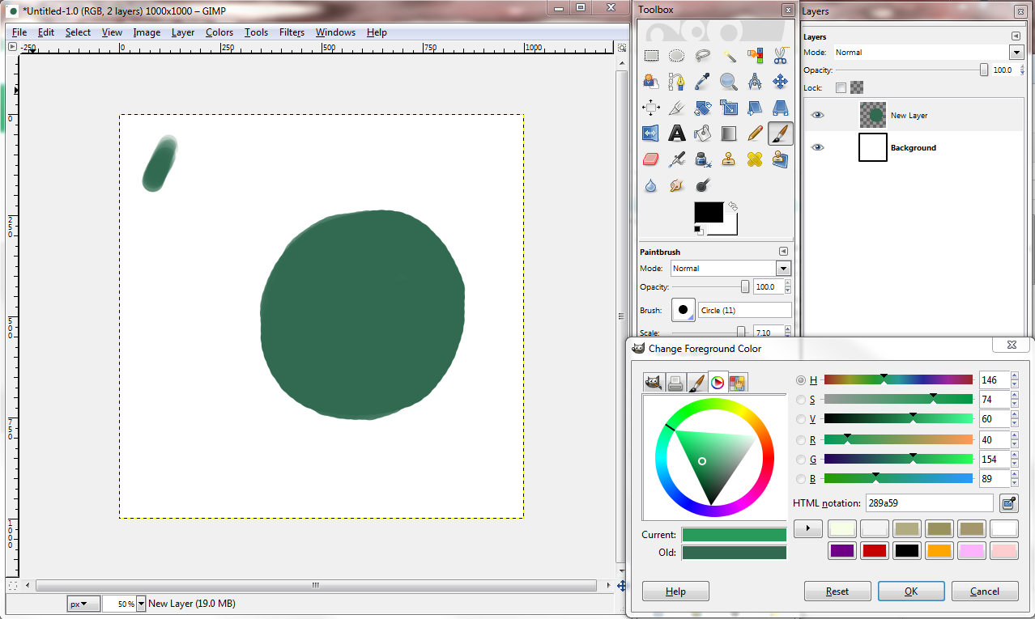Switch to the Palette color selector tab
This screenshot has width=1035, height=619.
pos(737,383)
